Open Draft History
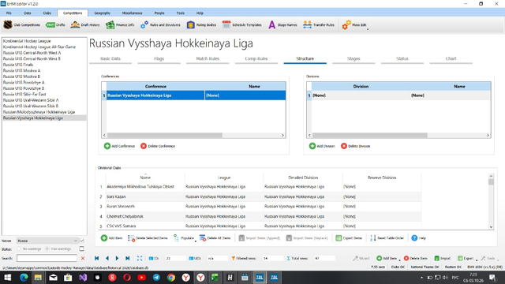 tap(85, 24)
